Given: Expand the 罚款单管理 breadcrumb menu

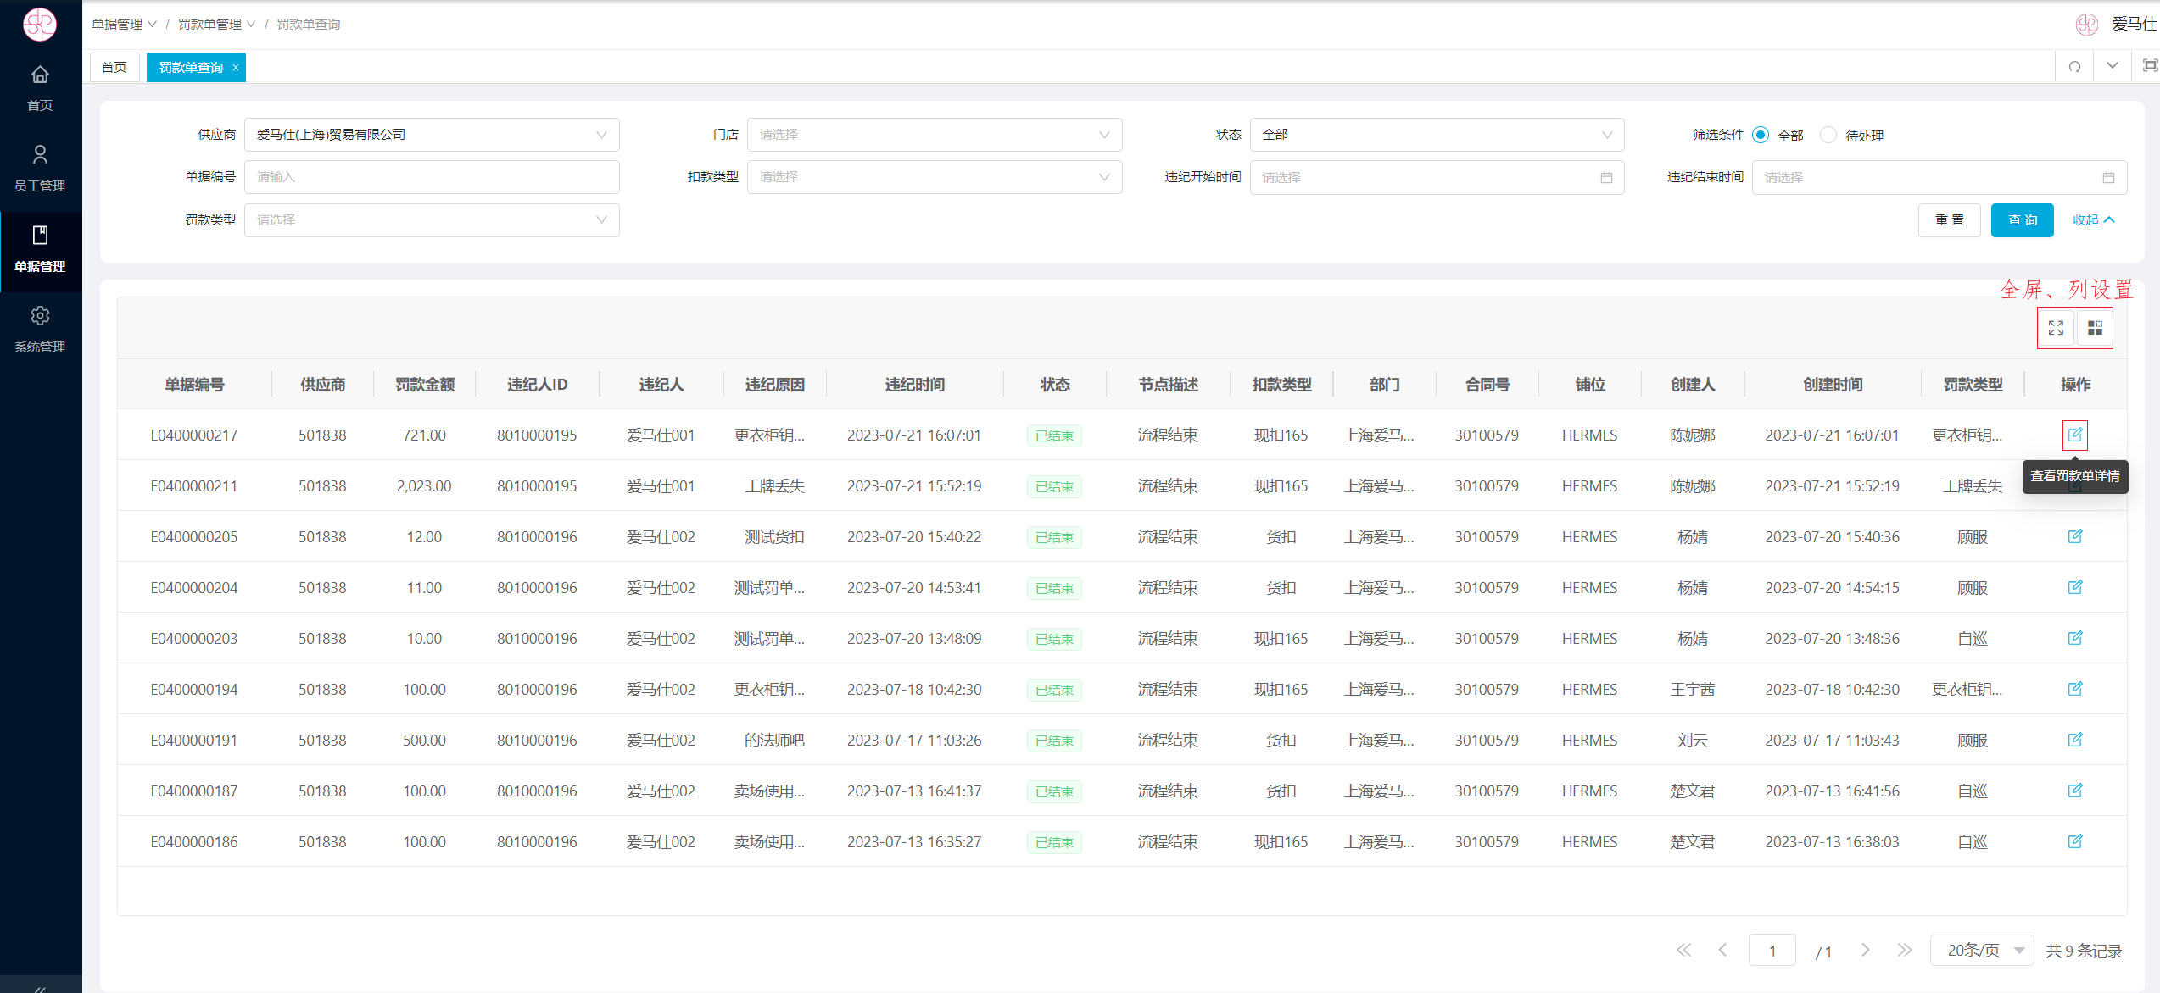Looking at the screenshot, I should click(x=216, y=25).
